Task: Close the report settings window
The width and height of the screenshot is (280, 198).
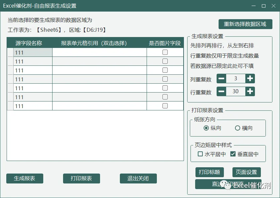Action: pos(273,6)
